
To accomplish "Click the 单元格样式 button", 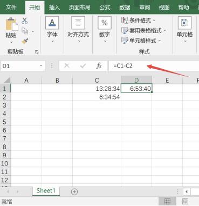I will 141,41.
